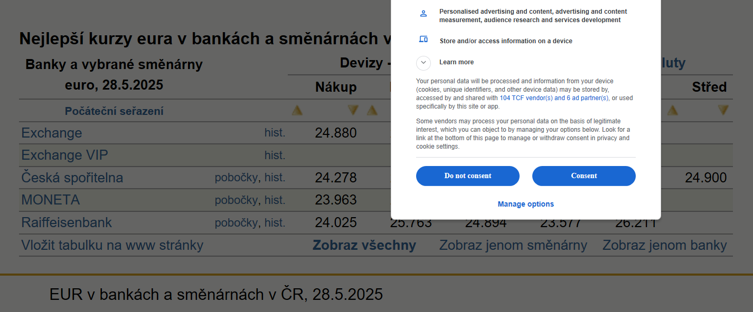The width and height of the screenshot is (753, 312).
Task: Select Zobraz jenom směnárny filter
Action: click(513, 245)
